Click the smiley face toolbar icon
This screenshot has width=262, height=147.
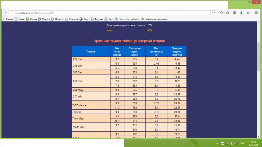tap(248, 13)
